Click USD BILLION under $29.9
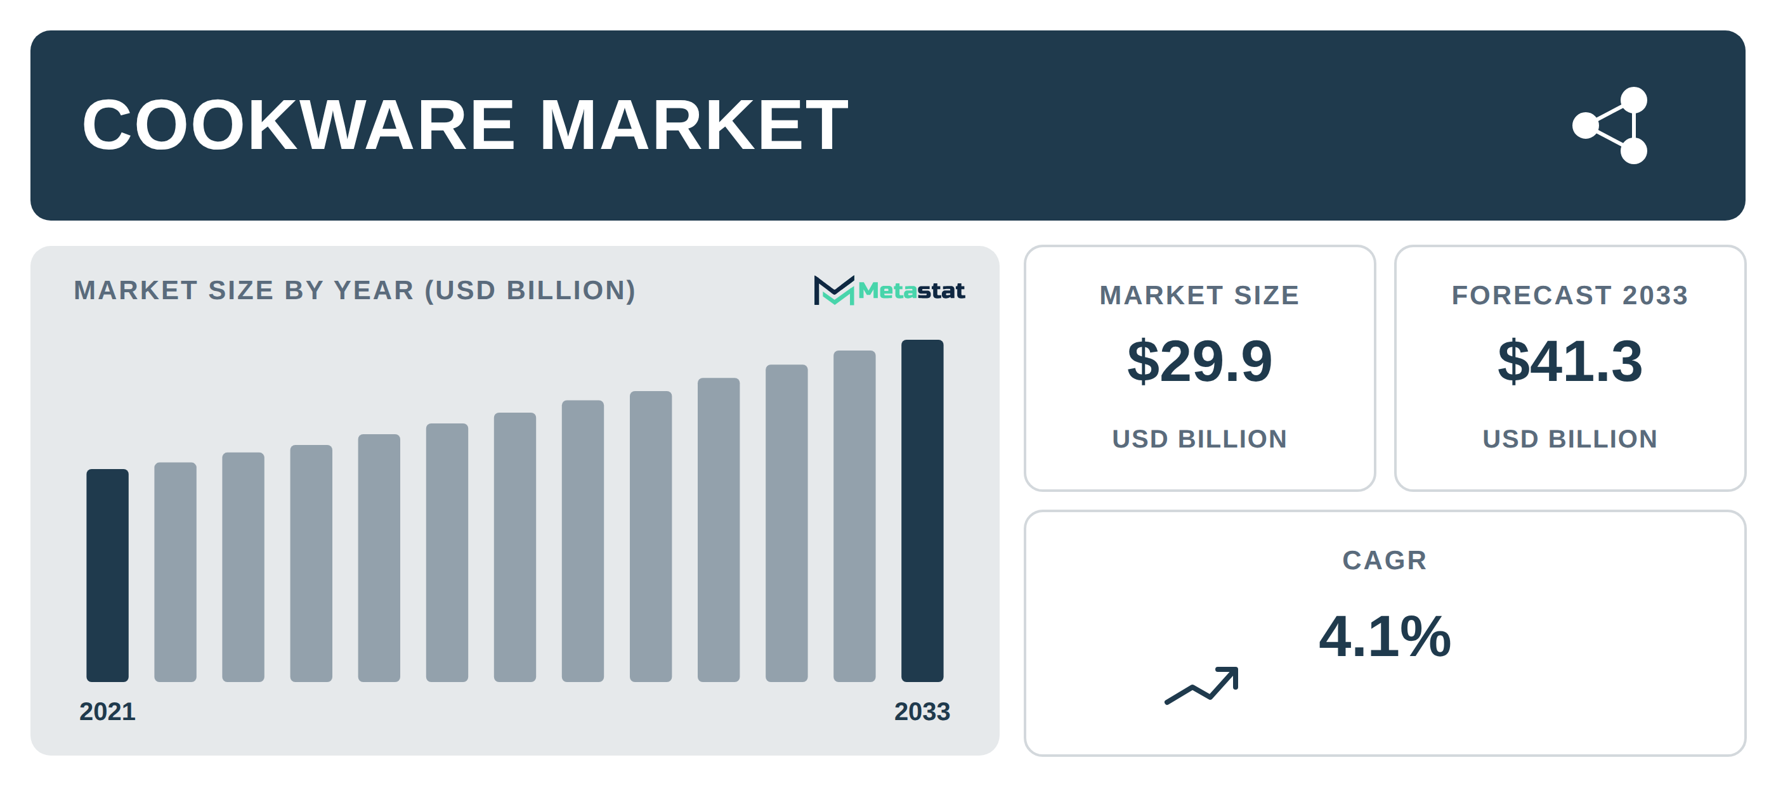1776x786 pixels. (x=1199, y=439)
